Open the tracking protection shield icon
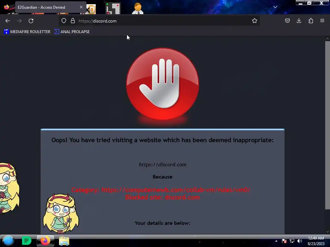Viewport: 330px width, 247px height. tap(64, 21)
